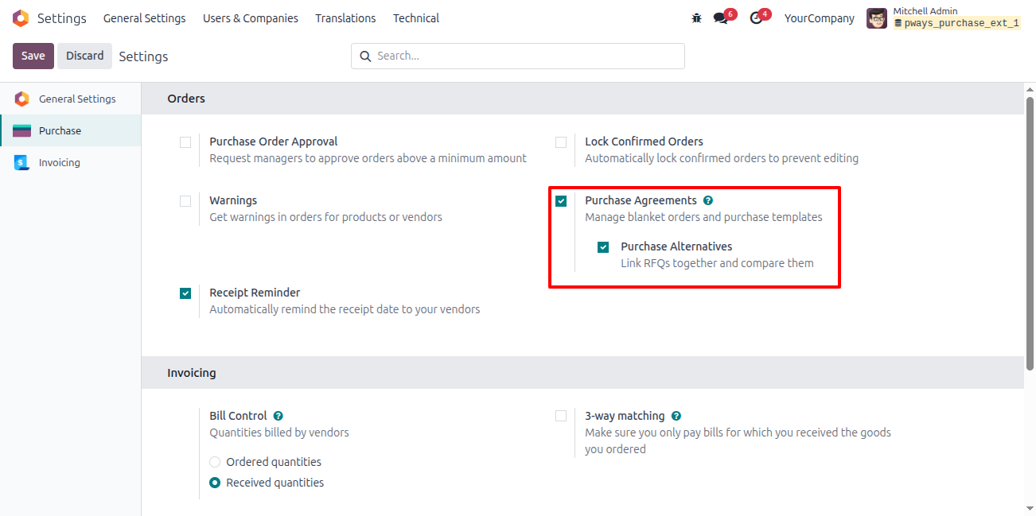1036x516 pixels.
Task: Open the messages conversation icon
Action: [x=720, y=18]
